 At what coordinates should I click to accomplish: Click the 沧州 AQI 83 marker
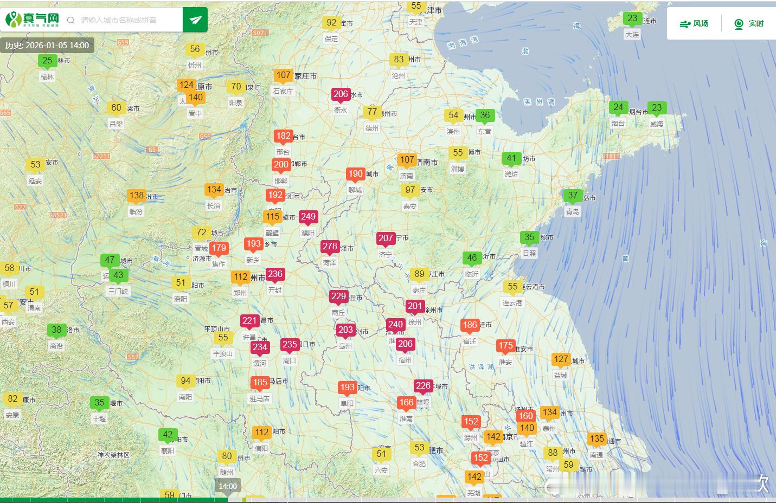pyautogui.click(x=399, y=60)
